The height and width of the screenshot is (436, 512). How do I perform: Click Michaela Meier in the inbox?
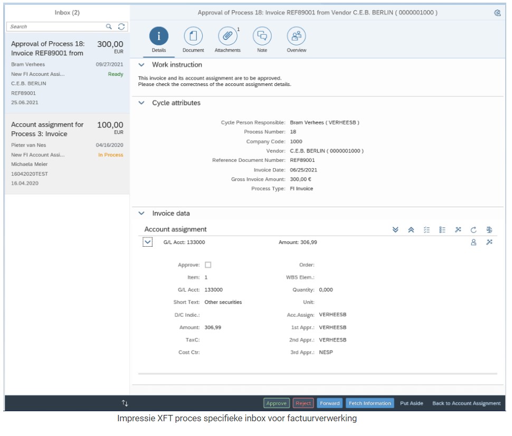[x=30, y=164]
